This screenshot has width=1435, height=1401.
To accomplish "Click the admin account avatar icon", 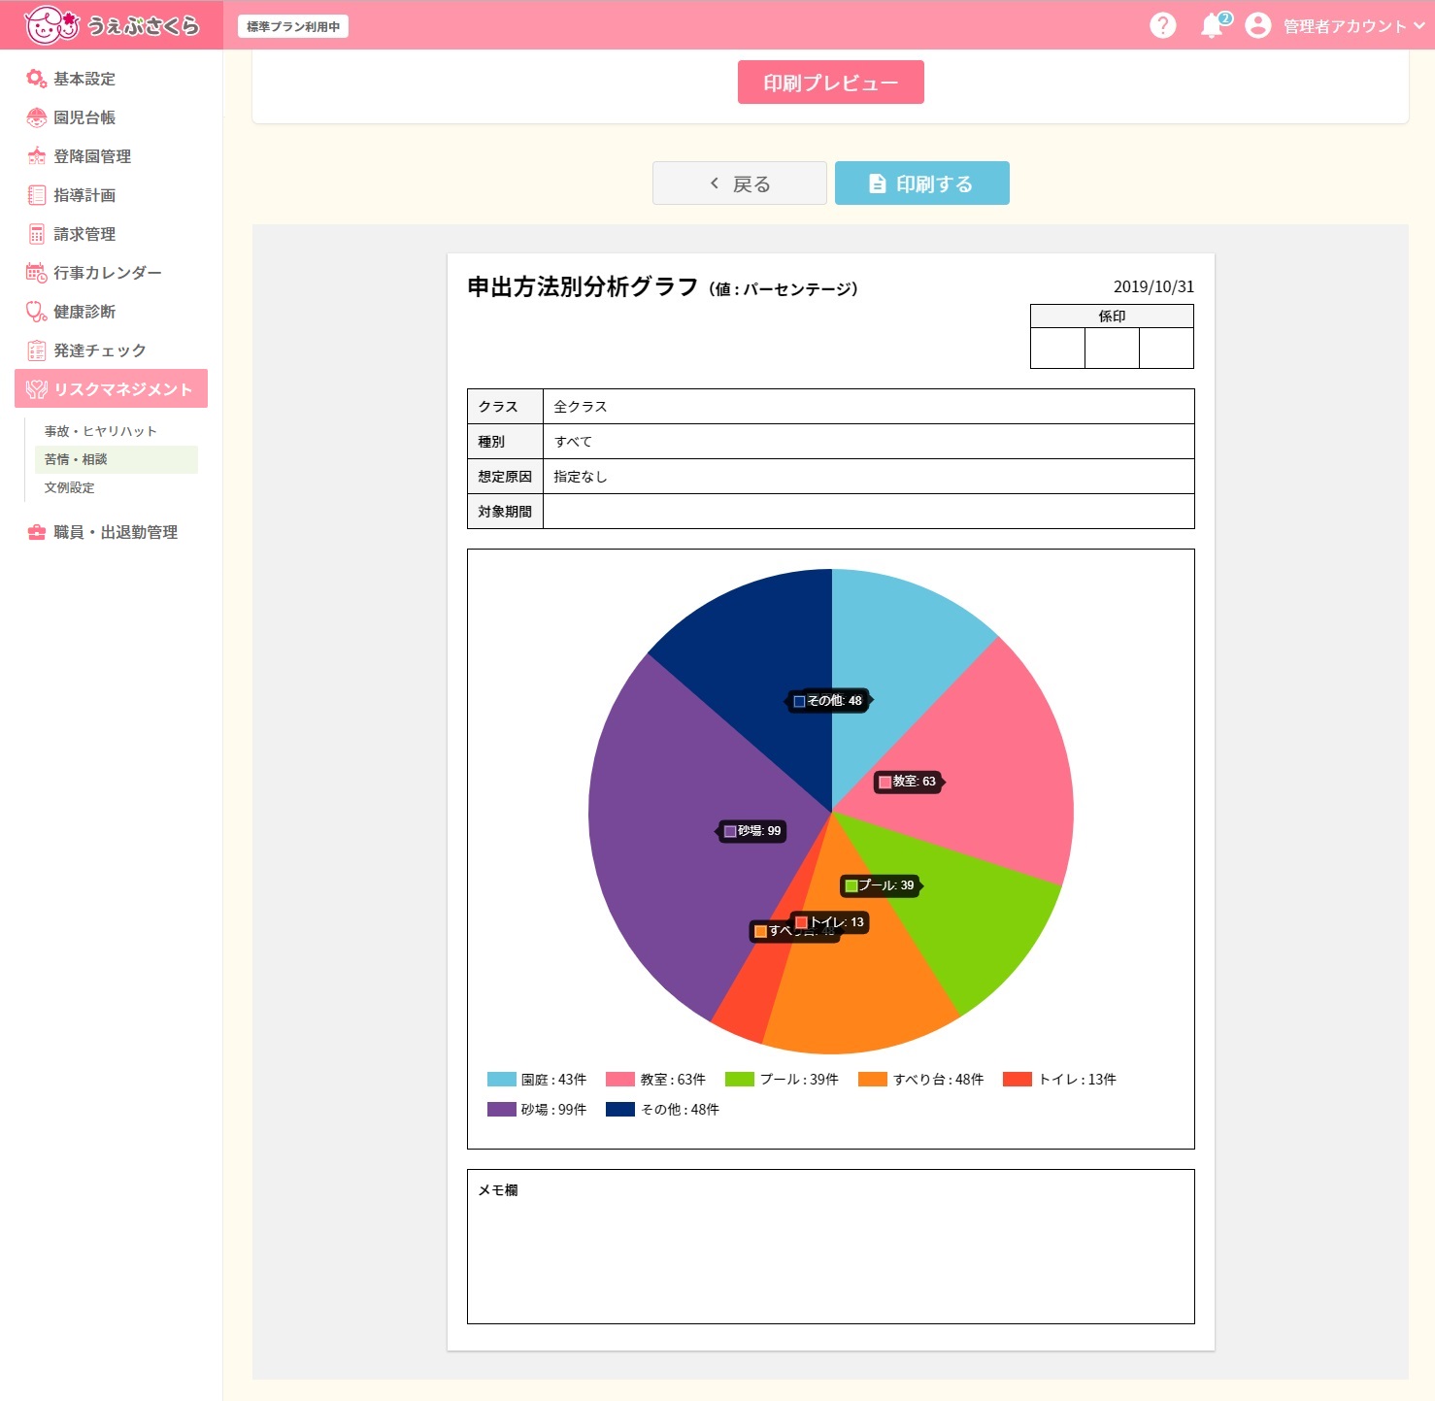I will pyautogui.click(x=1257, y=25).
